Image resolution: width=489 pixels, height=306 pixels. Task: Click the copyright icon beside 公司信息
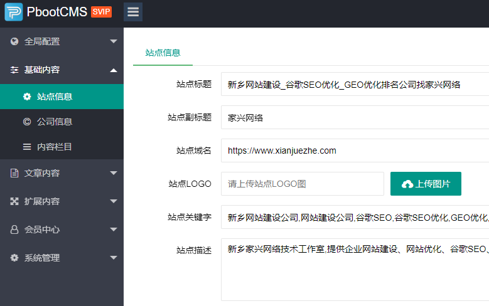tap(27, 122)
